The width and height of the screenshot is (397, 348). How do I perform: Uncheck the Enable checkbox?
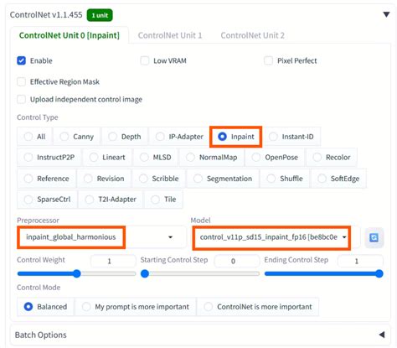coord(22,60)
